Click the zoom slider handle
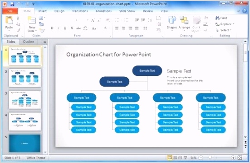Screen dimensions: 250x163 210,158
